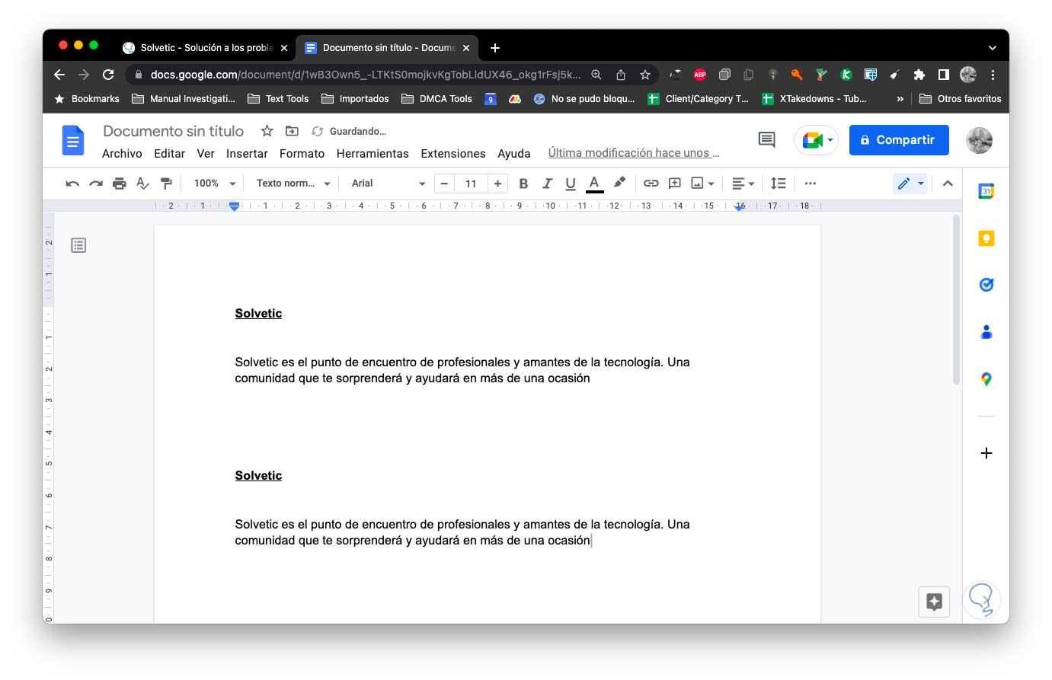Print the document with printer icon
The height and width of the screenshot is (680, 1052).
[120, 184]
